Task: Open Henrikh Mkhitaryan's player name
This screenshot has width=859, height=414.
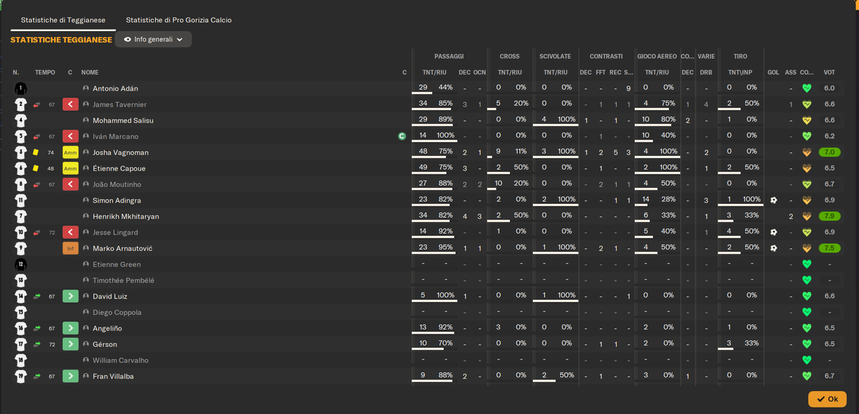Action: [125, 216]
